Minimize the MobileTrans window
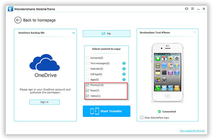Viewport: 213px width, 140px height. pos(198,9)
